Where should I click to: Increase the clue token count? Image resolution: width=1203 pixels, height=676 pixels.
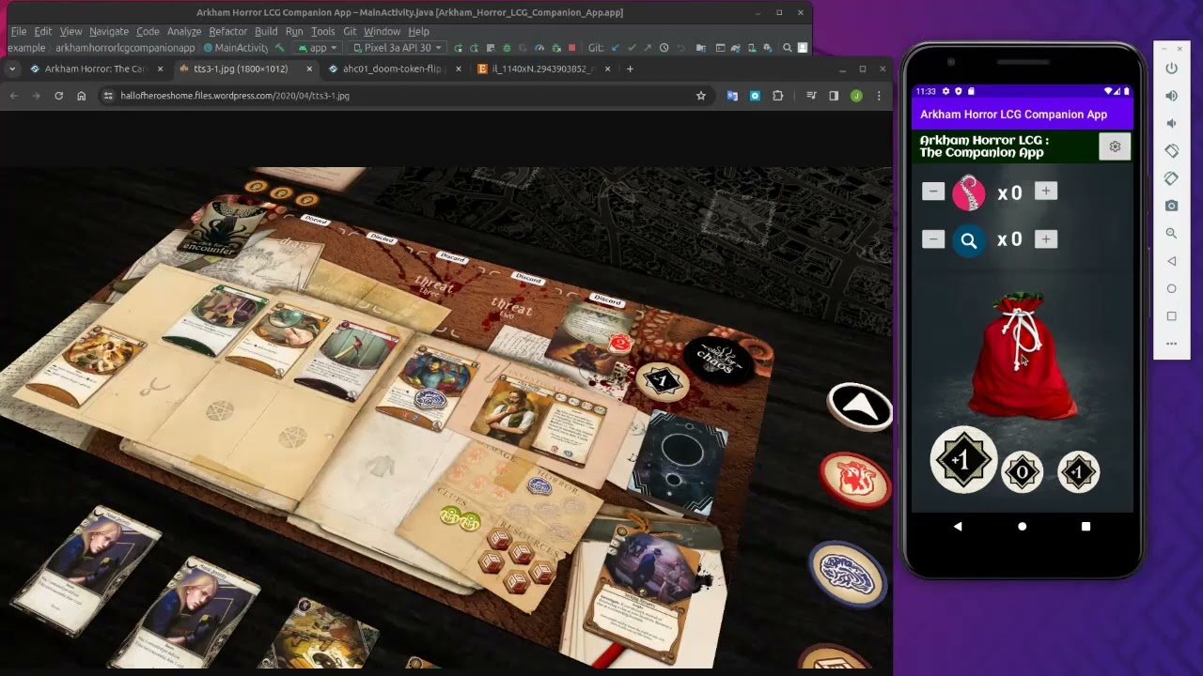tap(1046, 239)
